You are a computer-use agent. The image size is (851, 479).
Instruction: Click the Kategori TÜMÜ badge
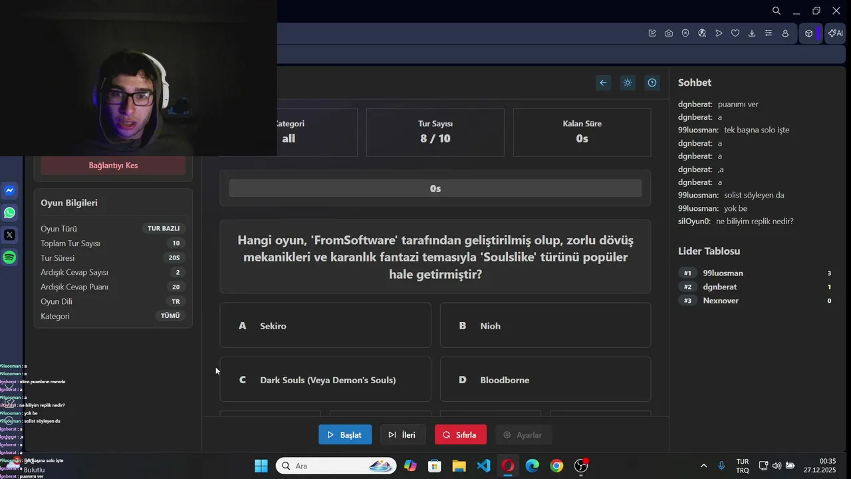coord(170,316)
